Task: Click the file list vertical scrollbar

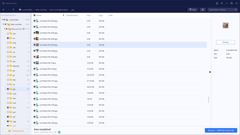Action: point(209,100)
